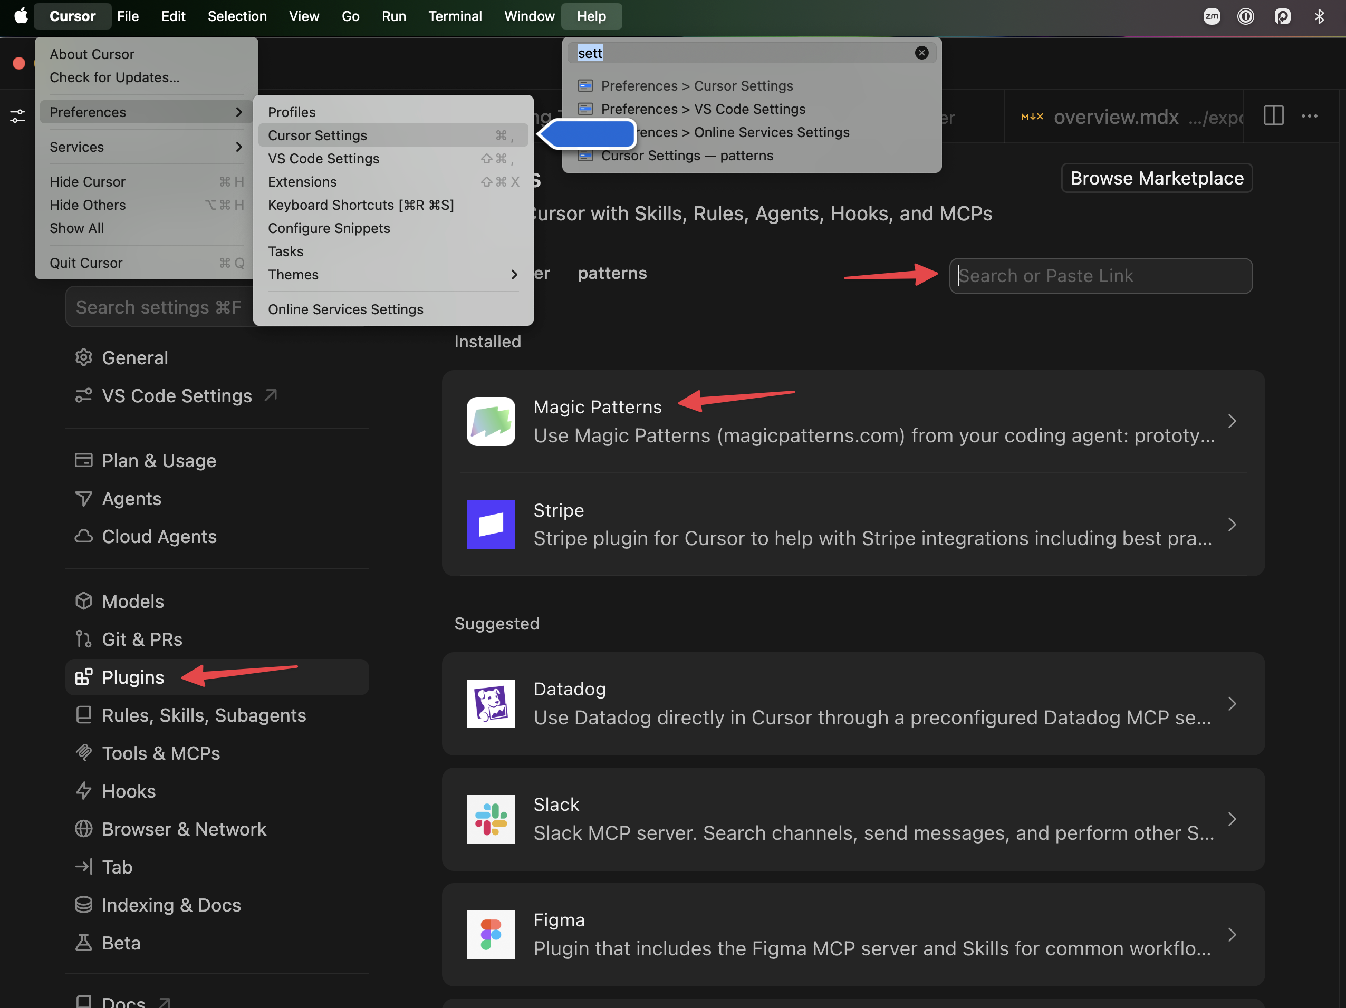1346x1008 pixels.
Task: Expand the Slack plugin chevron
Action: coord(1232,819)
